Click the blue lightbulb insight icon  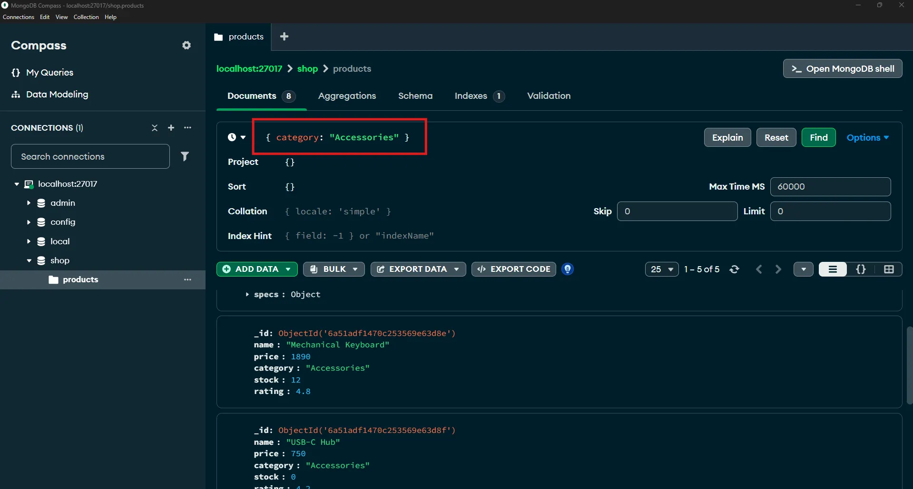tap(568, 269)
